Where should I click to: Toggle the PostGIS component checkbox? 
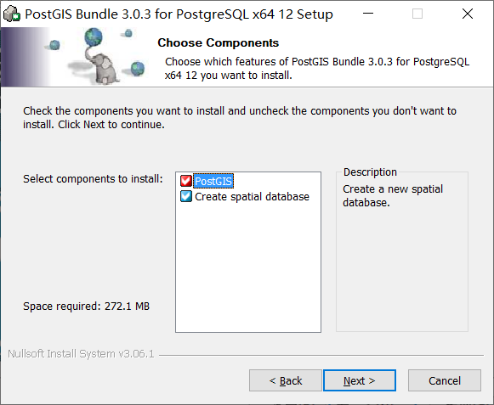[186, 181]
